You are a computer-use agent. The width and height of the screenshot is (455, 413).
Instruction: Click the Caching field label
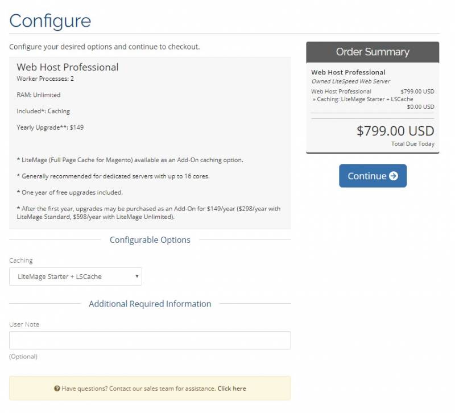coord(21,261)
